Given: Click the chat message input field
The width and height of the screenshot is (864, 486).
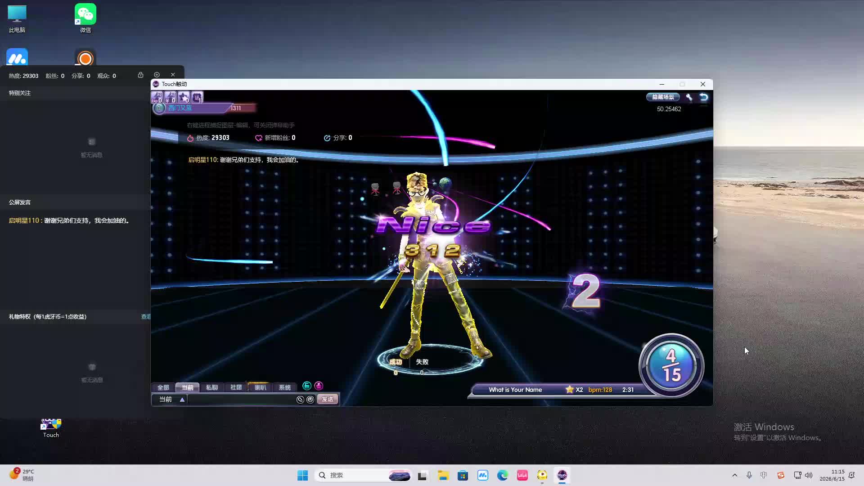Looking at the screenshot, I should point(241,400).
